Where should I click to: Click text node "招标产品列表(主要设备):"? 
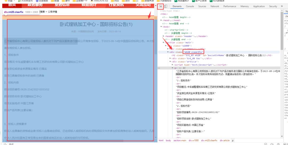[x=190, y=131]
